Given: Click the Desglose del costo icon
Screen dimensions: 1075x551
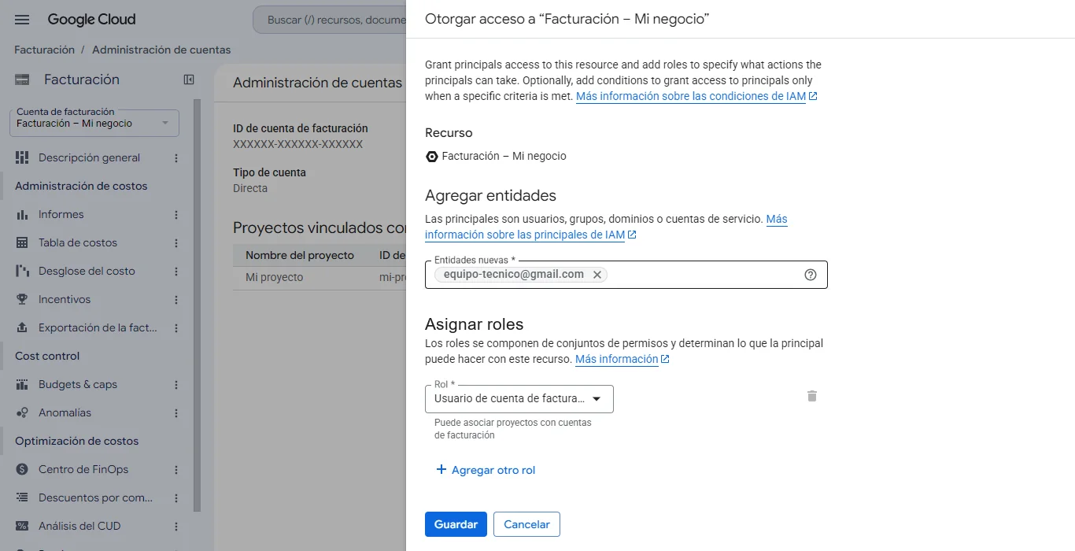Looking at the screenshot, I should coord(22,271).
